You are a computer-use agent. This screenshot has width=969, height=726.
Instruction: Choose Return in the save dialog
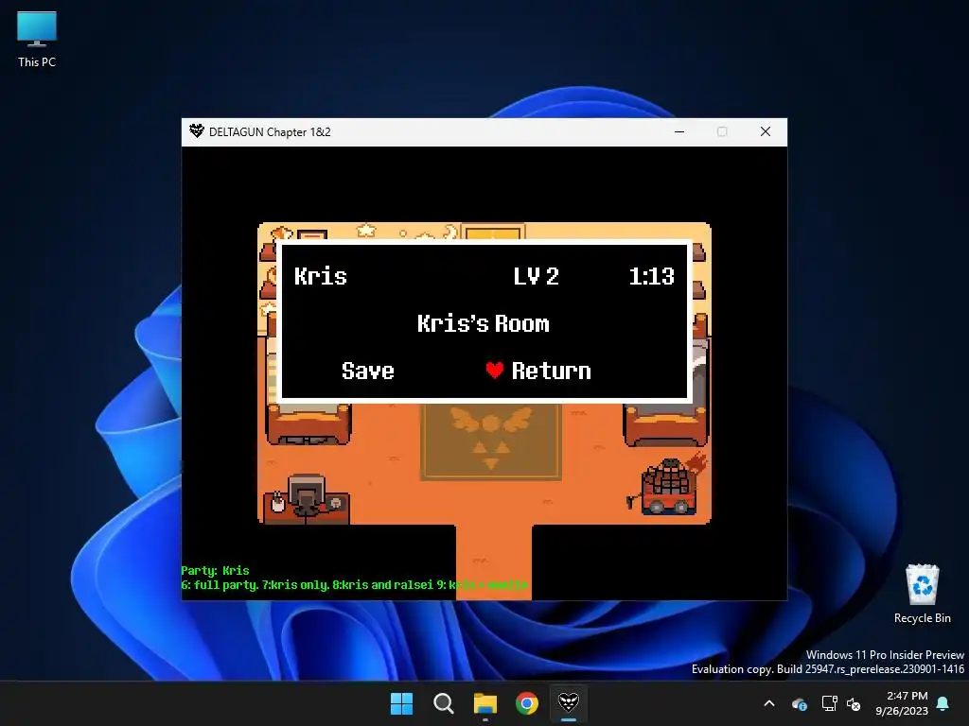point(552,371)
